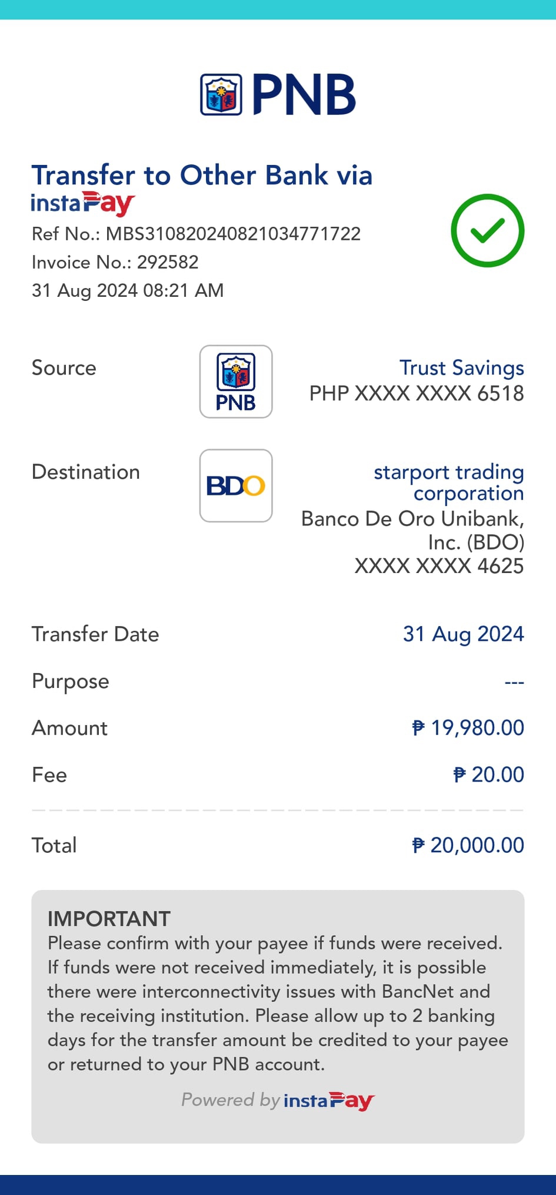Click the IMPORTANT notice heading
556x1195 pixels.
(109, 919)
